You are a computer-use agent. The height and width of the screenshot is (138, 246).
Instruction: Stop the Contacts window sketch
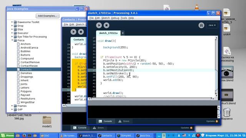(x=81, y=32)
